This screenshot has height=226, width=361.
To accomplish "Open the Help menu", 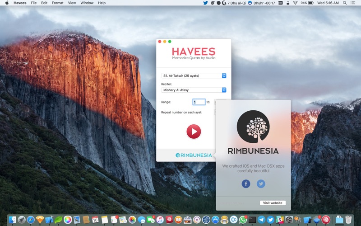I will pos(102,3).
